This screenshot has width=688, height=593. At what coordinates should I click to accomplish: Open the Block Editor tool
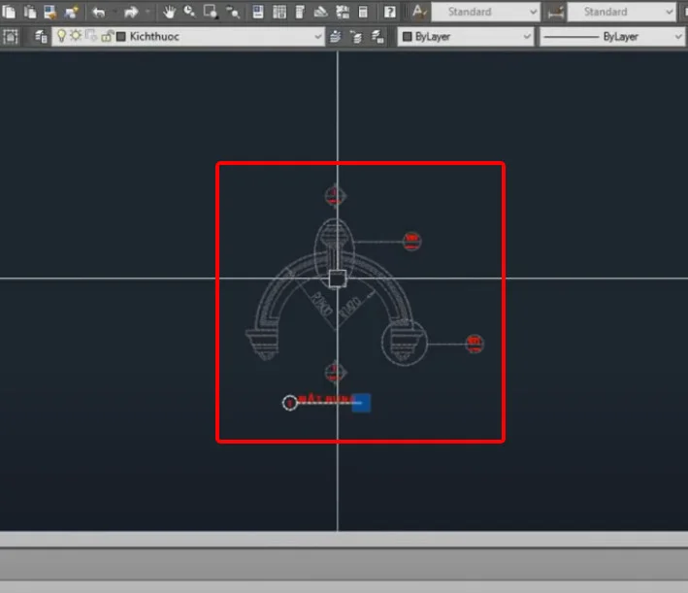coord(71,12)
